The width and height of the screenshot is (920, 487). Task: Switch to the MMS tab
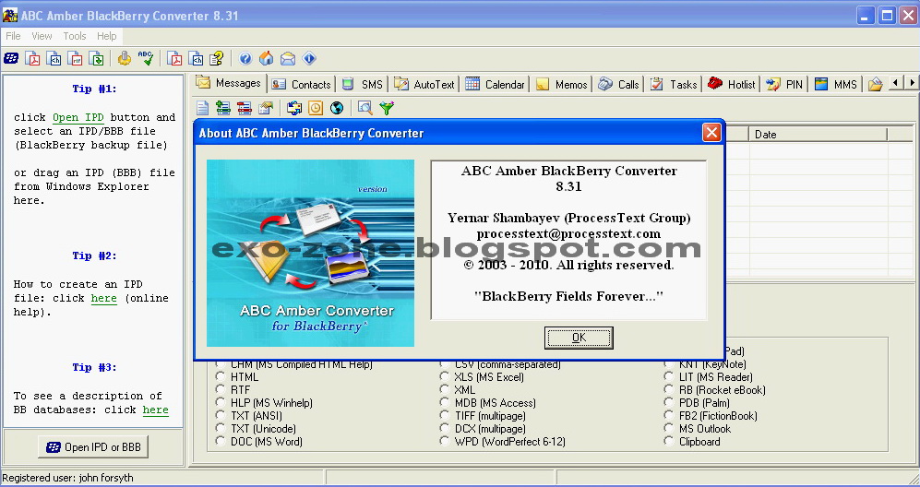836,85
